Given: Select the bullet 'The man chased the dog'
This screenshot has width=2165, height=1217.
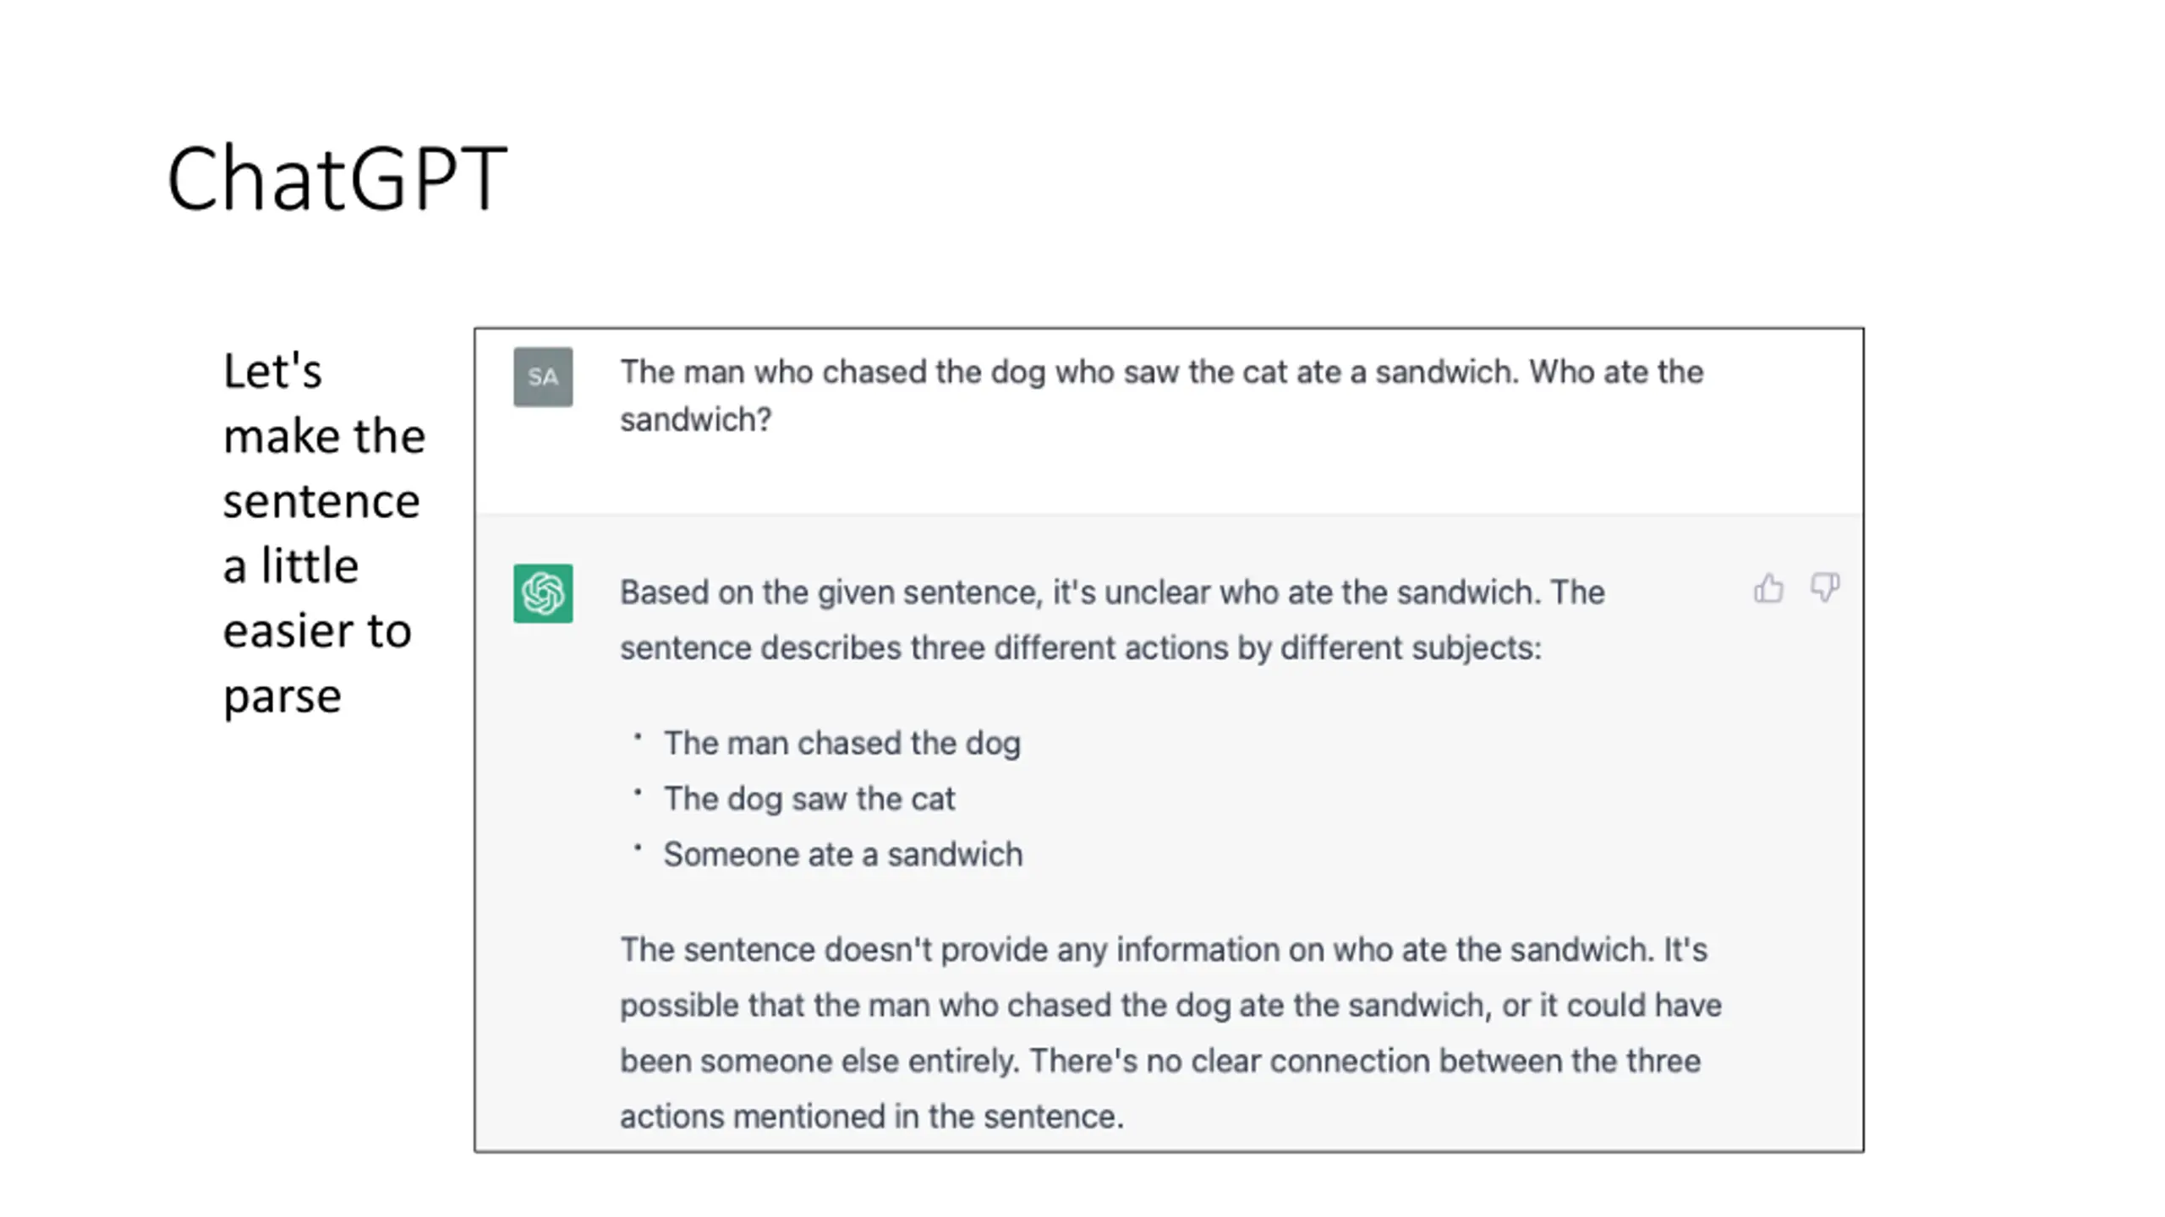Looking at the screenshot, I should point(841,744).
